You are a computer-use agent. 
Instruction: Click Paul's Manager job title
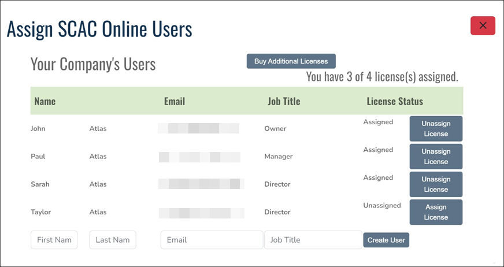click(x=278, y=157)
